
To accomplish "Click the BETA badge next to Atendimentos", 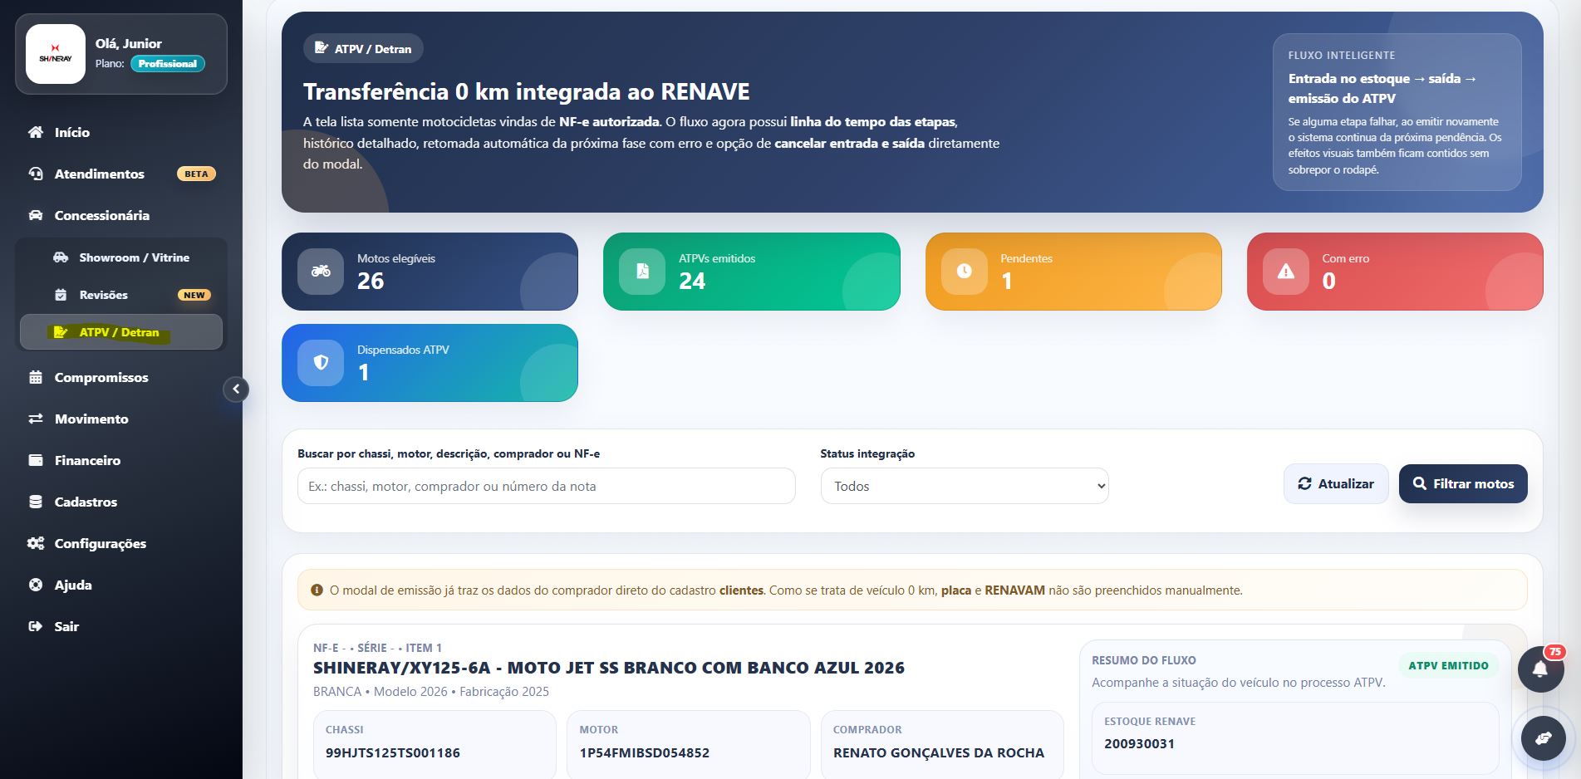I will [x=196, y=174].
